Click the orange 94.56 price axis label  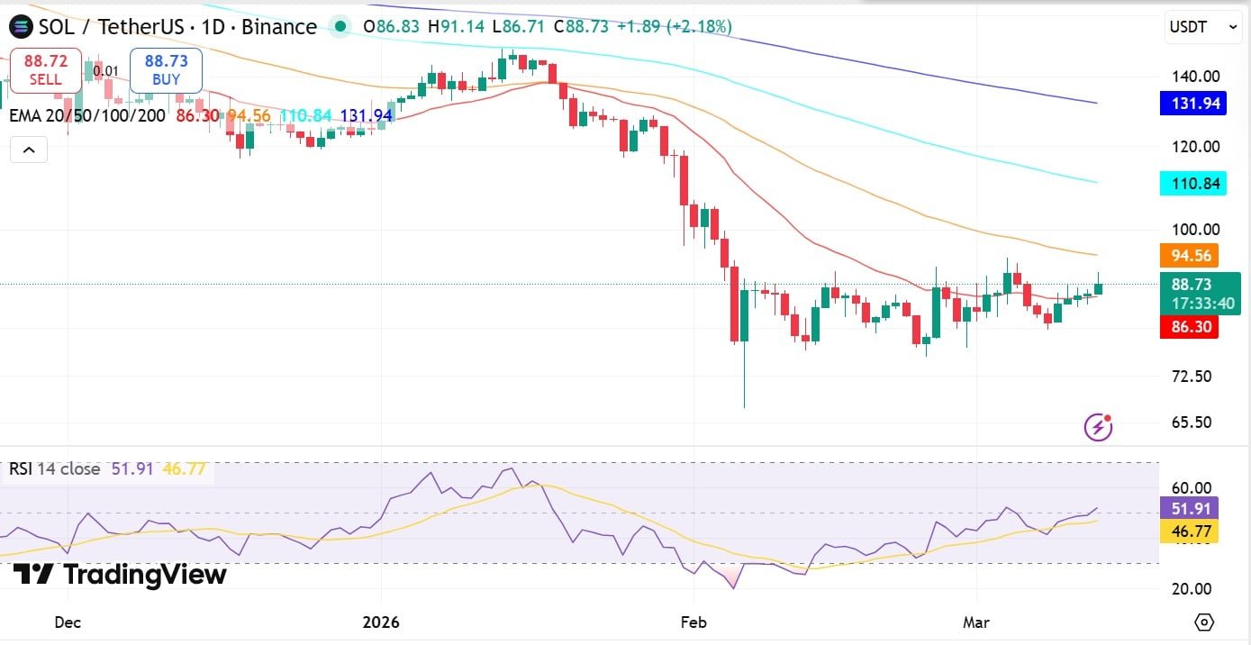(1190, 256)
